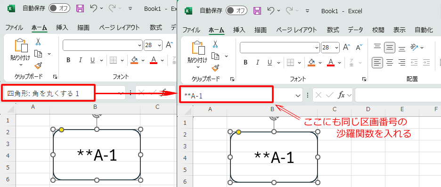Open borders dropdown arrow in right window
The width and height of the screenshot is (441, 187).
tap(299, 63)
